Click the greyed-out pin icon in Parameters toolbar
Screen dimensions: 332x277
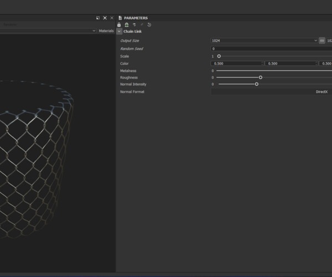coord(142,25)
